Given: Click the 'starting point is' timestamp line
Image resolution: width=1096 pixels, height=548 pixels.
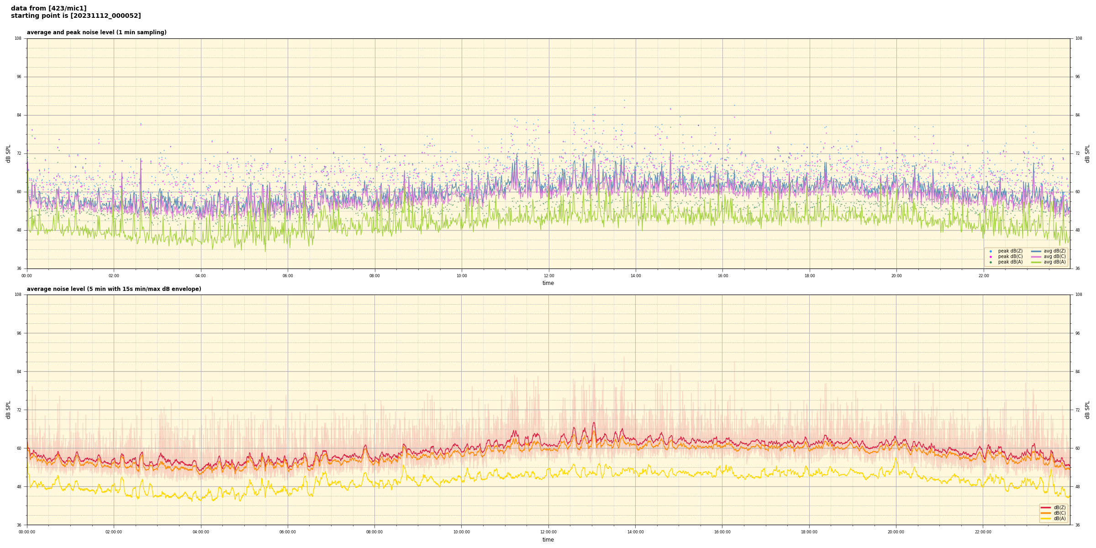Looking at the screenshot, I should (x=76, y=16).
